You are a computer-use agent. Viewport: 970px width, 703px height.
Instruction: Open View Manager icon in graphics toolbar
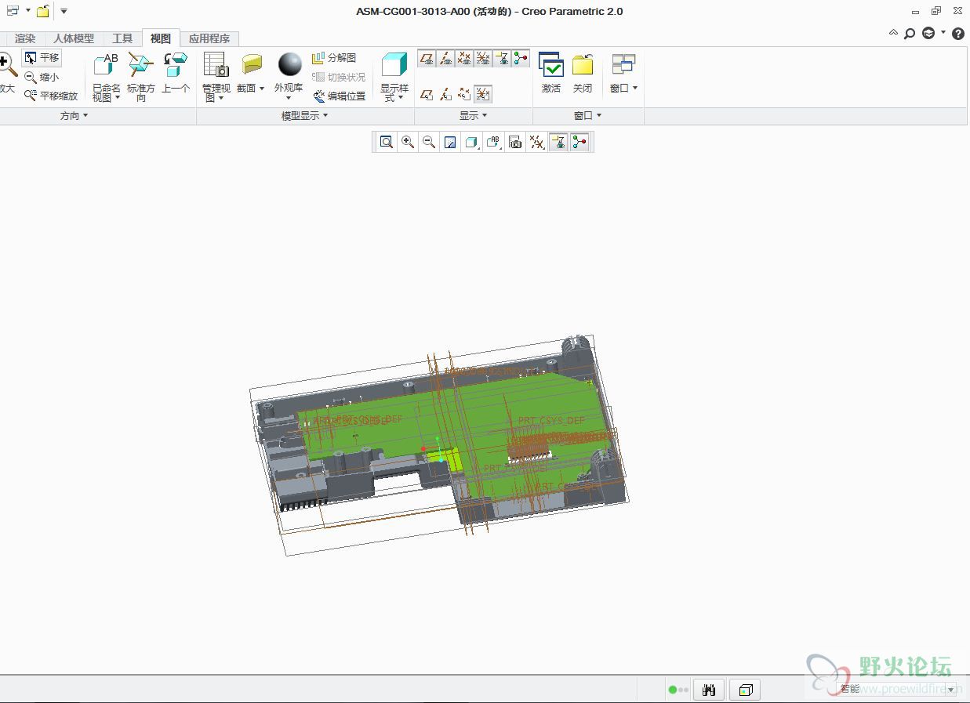click(x=515, y=142)
